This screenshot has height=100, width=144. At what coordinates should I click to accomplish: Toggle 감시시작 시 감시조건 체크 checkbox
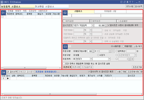tap(89, 71)
